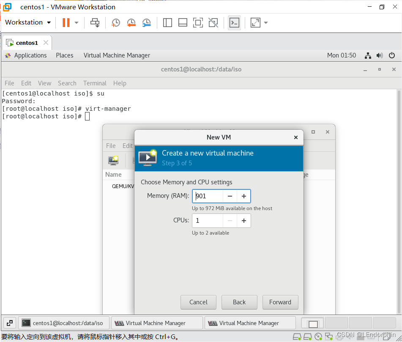Toggle the thumbnail bar view icon
The height and width of the screenshot is (342, 402).
(x=183, y=22)
